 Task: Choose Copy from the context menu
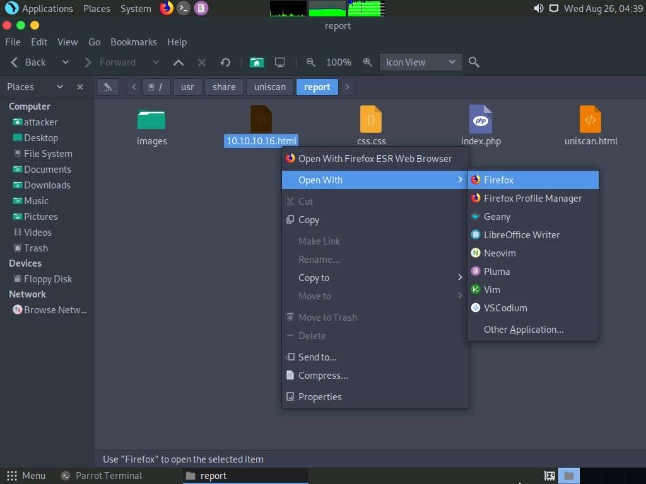coord(375,220)
